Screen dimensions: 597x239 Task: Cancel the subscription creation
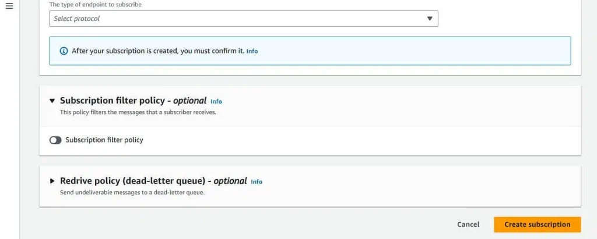tap(468, 224)
